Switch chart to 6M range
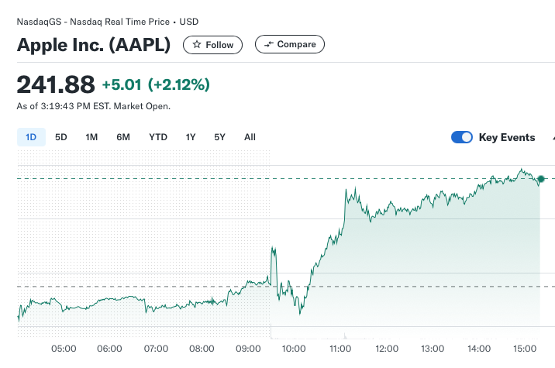 pos(123,137)
